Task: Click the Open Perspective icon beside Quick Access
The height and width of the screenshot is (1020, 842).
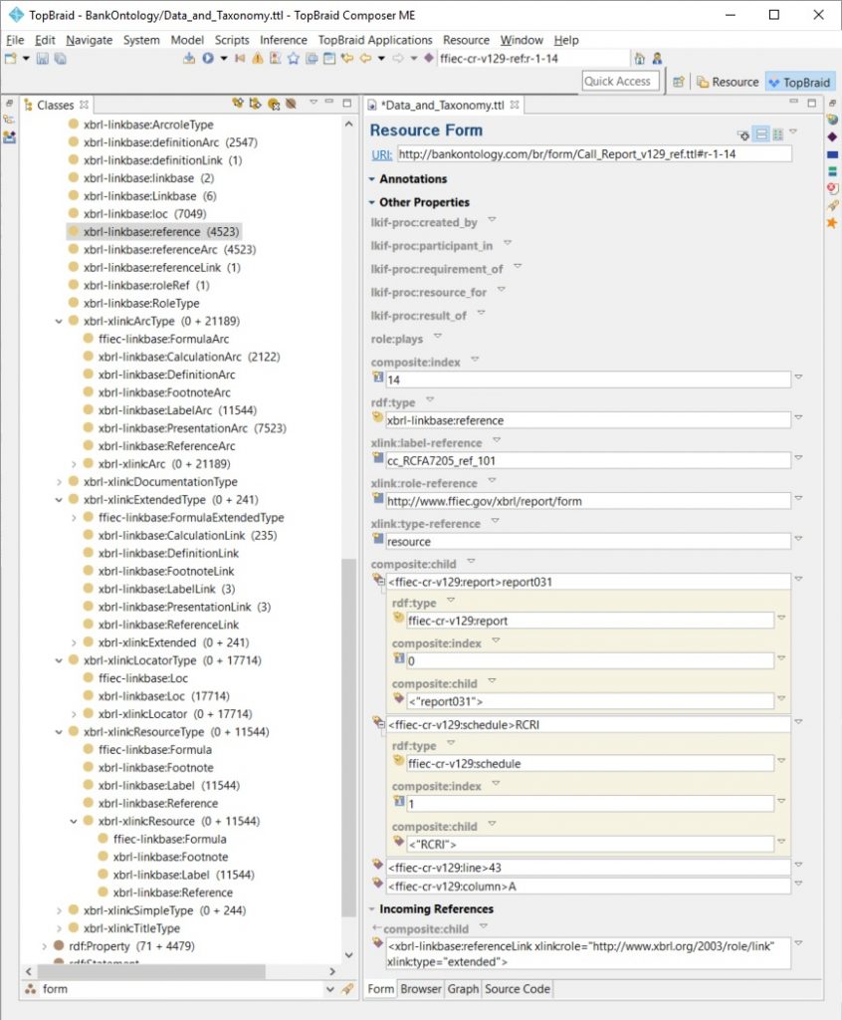Action: (678, 82)
